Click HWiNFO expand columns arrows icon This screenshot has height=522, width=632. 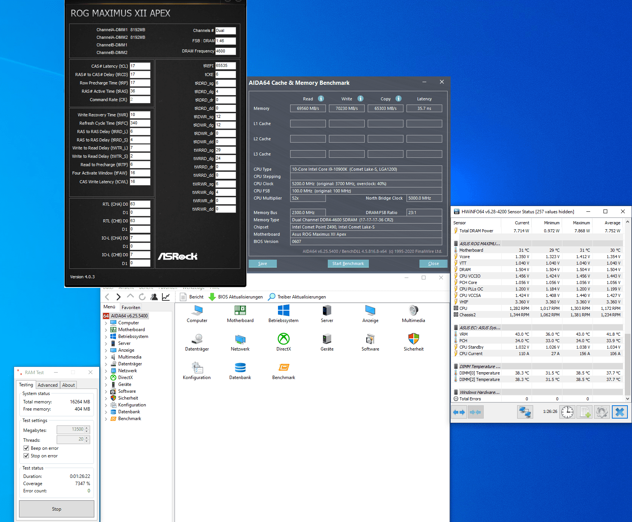459,412
